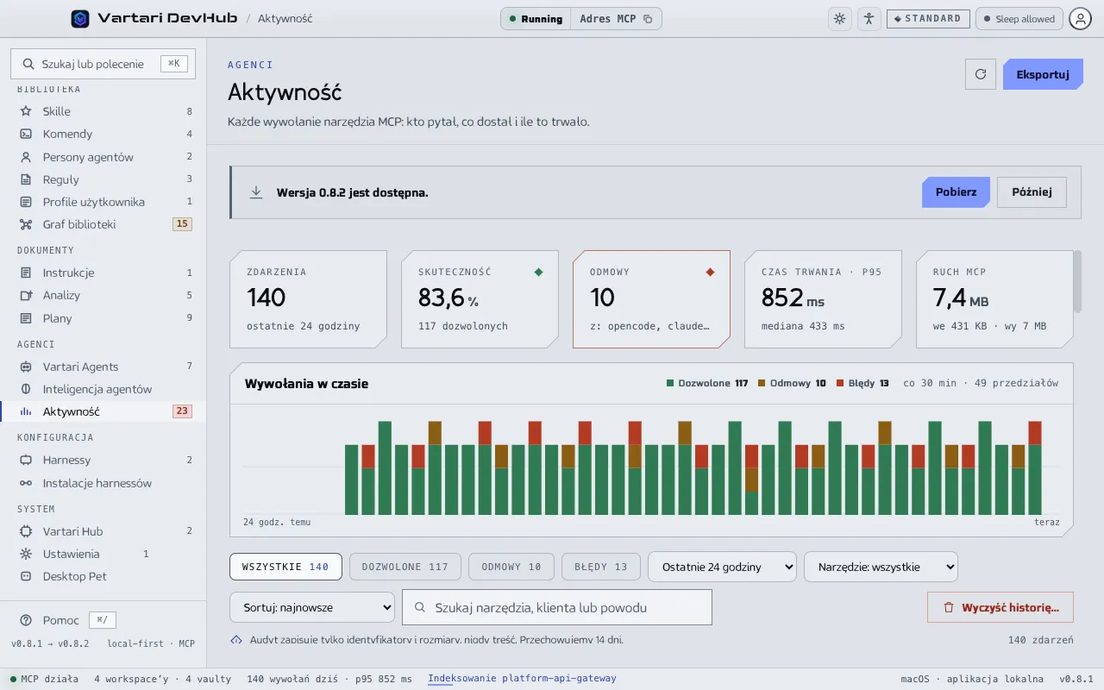
Task: Click the terminal icon beside Komendy
Action: pos(26,134)
